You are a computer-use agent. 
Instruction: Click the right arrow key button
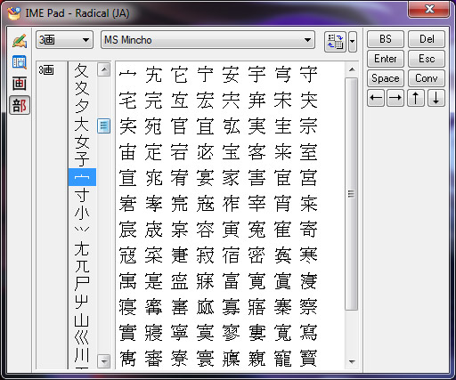395,98
